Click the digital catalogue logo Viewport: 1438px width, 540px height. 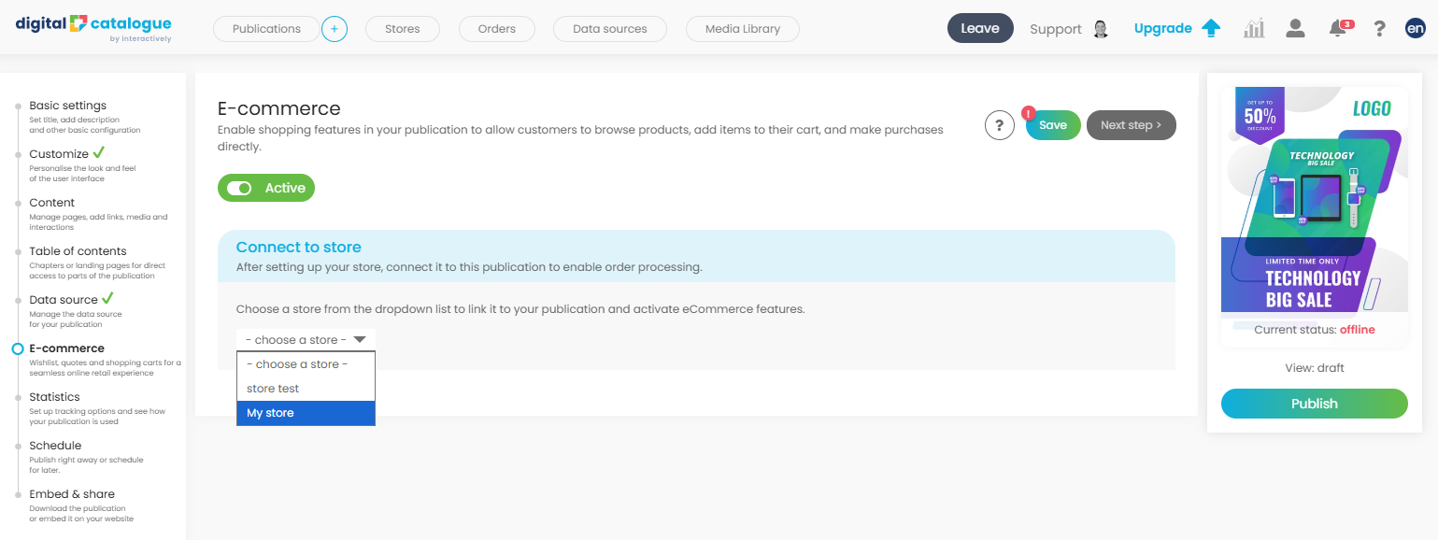click(x=93, y=27)
